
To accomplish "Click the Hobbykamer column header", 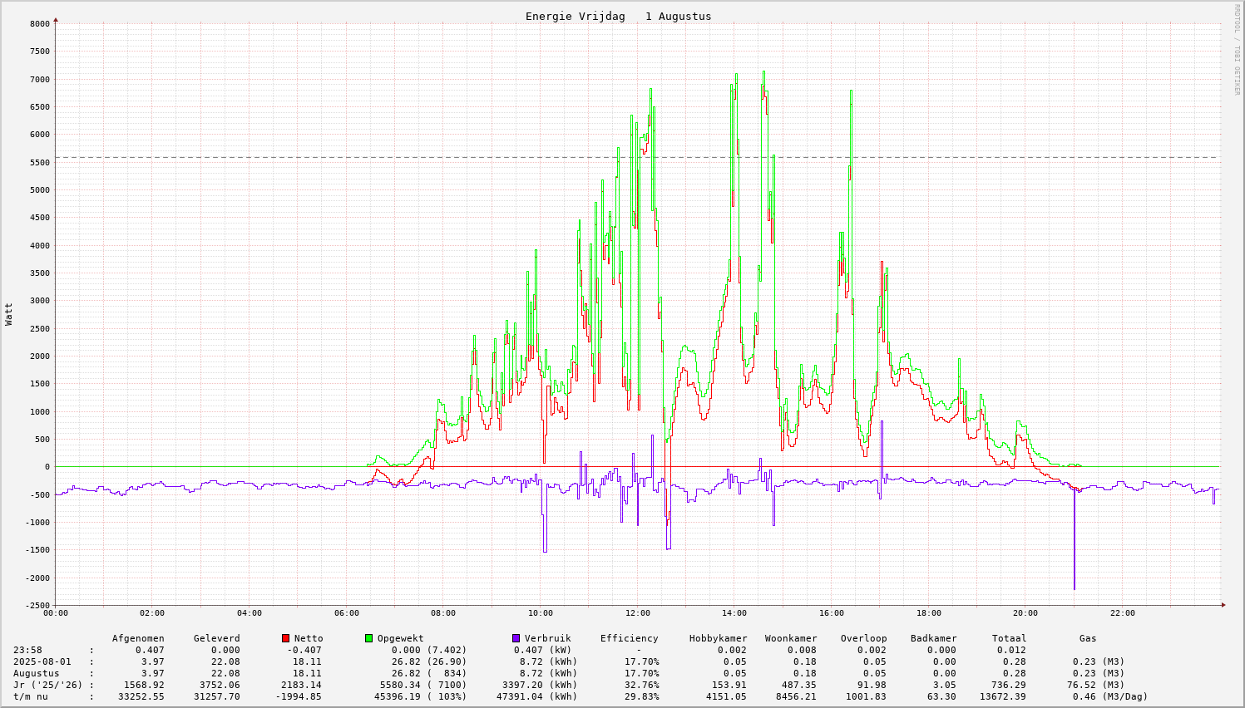I will [718, 638].
